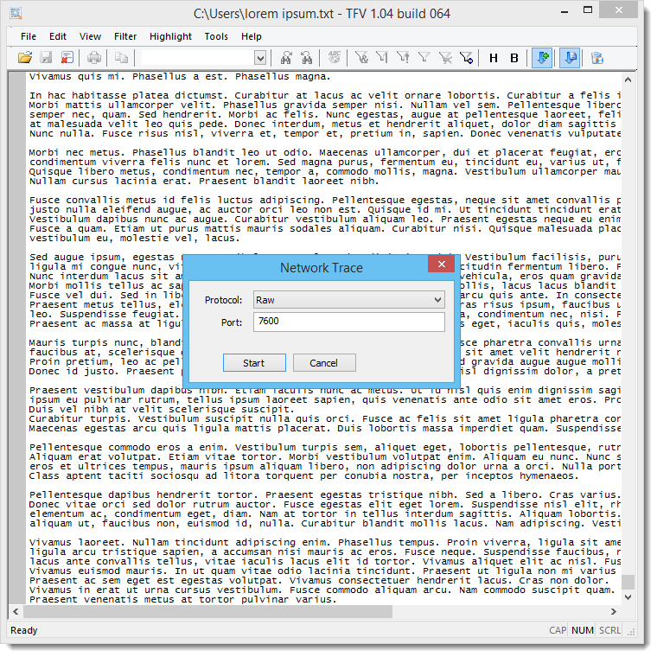The width and height of the screenshot is (657, 657).
Task: Click the Save disk icon
Action: [46, 57]
